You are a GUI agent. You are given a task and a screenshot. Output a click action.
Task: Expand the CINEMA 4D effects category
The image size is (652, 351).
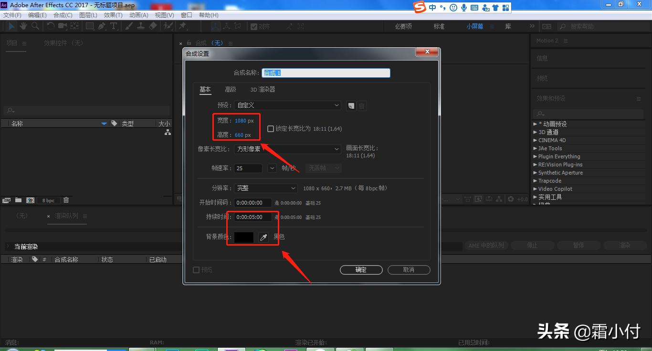(535, 140)
